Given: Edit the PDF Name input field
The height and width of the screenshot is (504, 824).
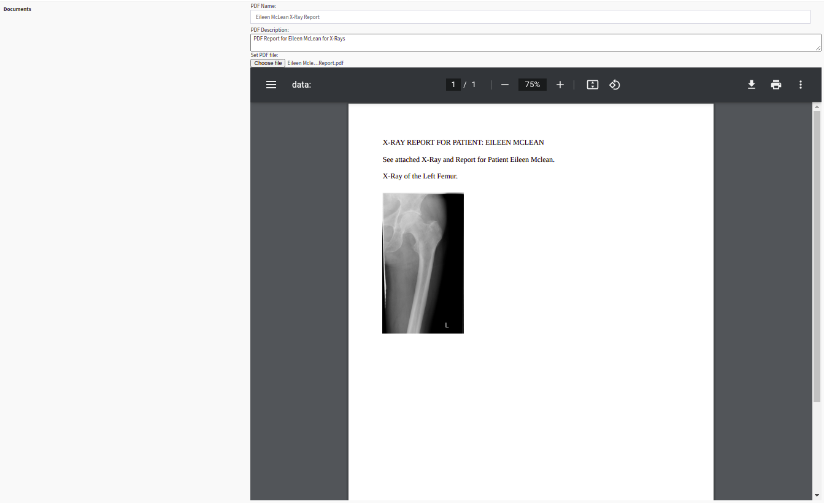Looking at the screenshot, I should click(530, 17).
